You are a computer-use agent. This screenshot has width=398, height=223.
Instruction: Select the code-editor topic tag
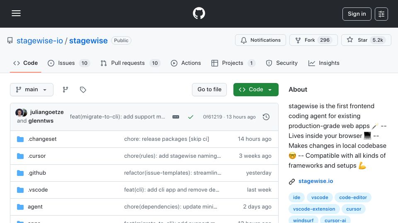coord(353,197)
